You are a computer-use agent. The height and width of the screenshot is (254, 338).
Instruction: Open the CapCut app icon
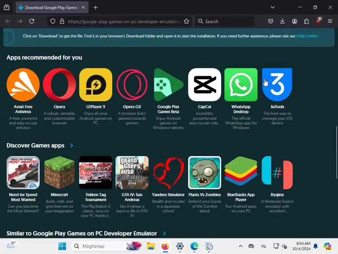pos(205,85)
